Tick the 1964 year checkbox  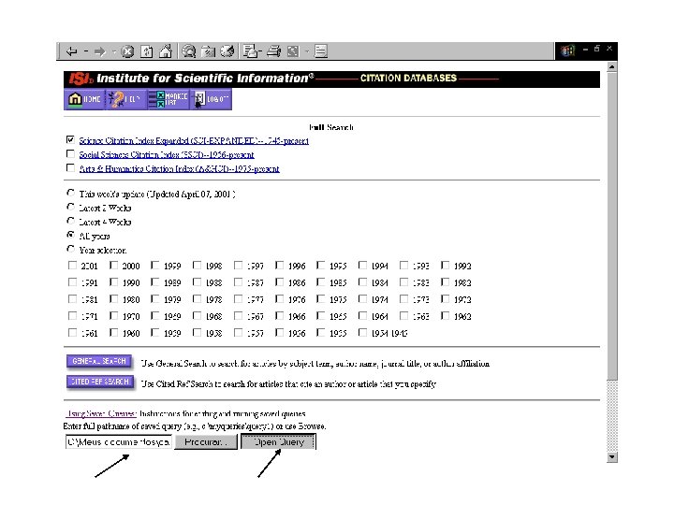(x=362, y=316)
